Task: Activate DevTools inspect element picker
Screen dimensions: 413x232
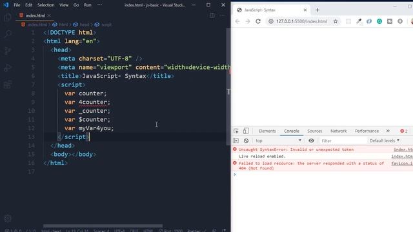Action: tap(236, 131)
